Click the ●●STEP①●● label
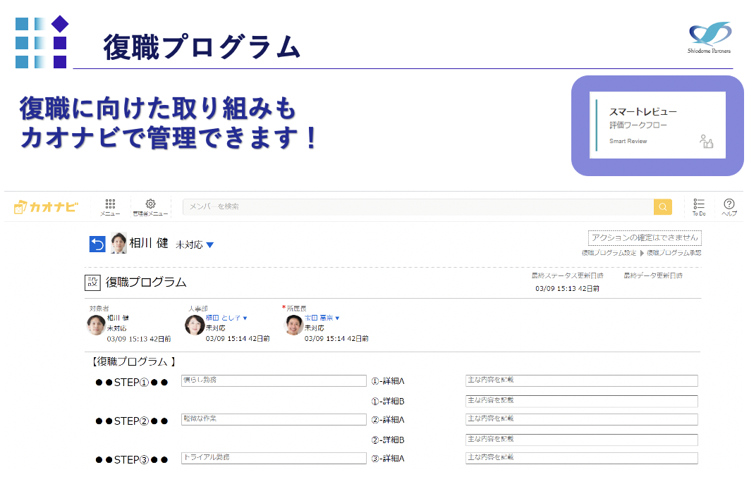Screen dimensions: 749x503 pos(131,383)
